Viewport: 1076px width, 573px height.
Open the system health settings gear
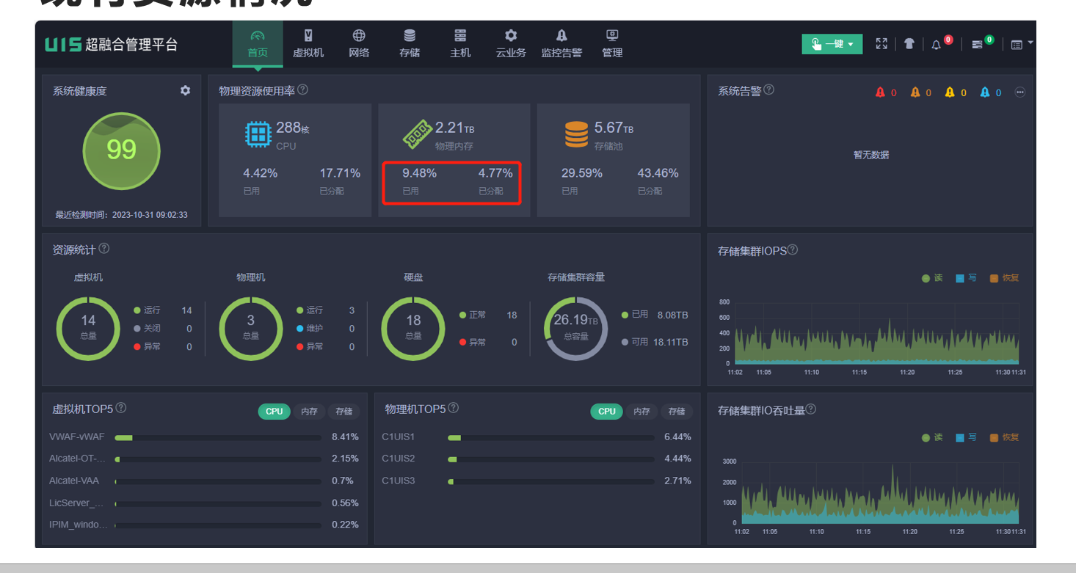click(185, 90)
